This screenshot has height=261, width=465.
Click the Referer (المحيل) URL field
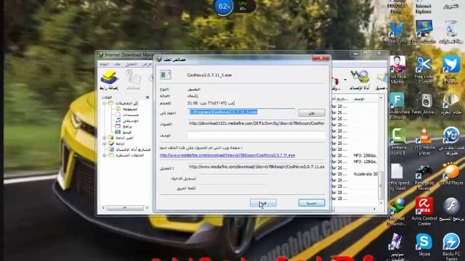click(256, 167)
